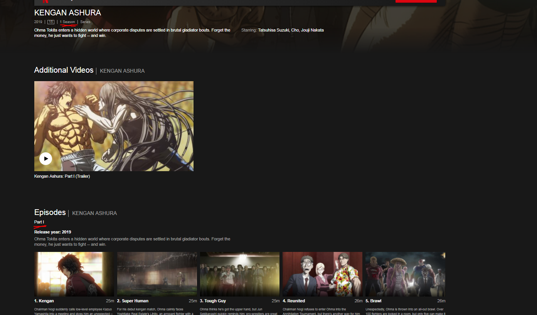Click the 'Additional Videos' heading

coord(64,70)
